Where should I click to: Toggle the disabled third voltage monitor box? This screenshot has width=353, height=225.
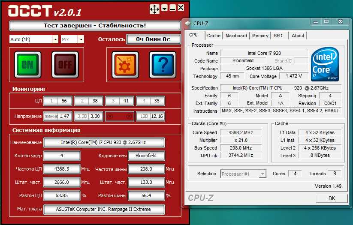point(120,116)
